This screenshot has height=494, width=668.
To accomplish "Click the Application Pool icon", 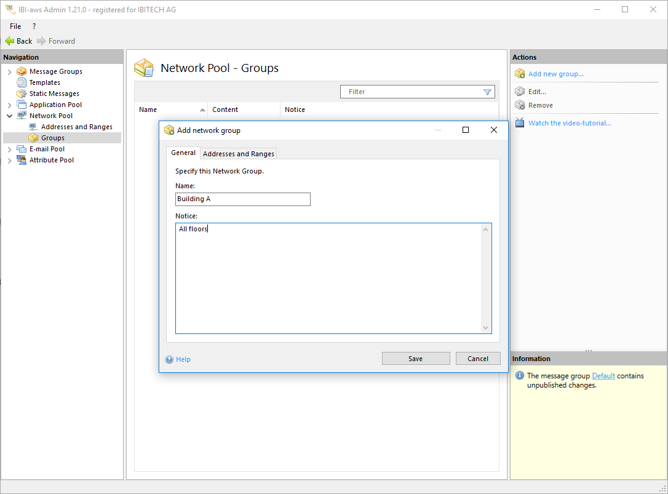I will click(22, 105).
